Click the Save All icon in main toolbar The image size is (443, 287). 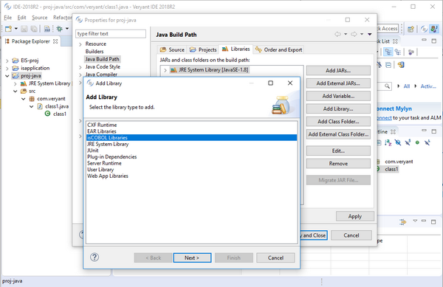coord(34,29)
